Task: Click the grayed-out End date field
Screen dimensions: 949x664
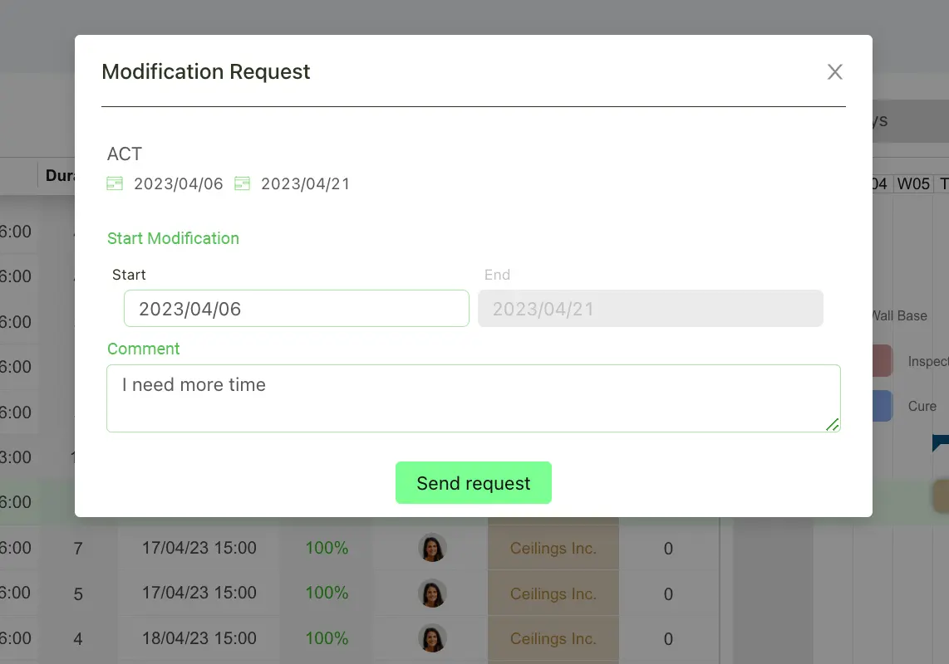Action: (651, 308)
